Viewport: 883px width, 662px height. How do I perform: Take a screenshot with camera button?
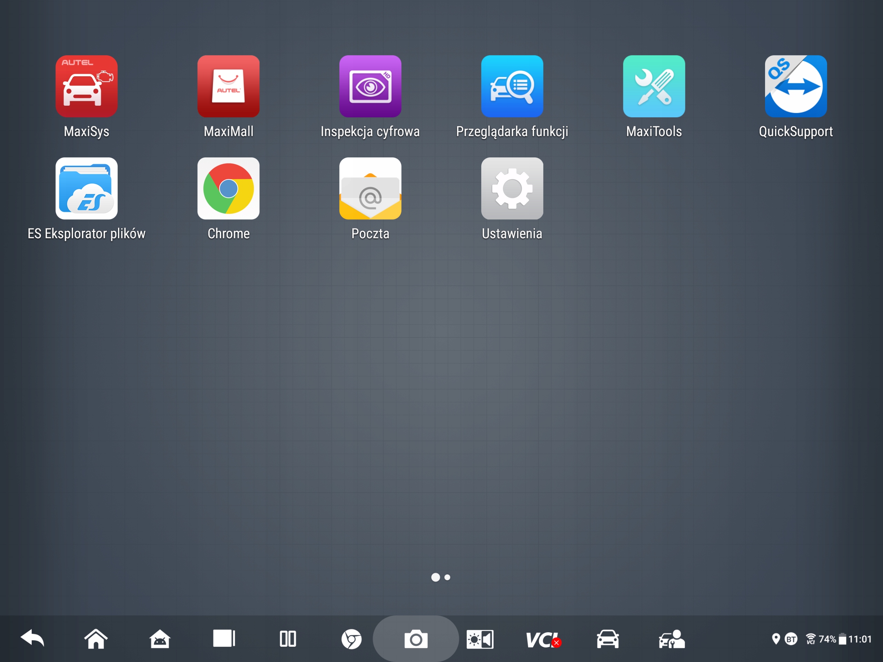coord(416,639)
